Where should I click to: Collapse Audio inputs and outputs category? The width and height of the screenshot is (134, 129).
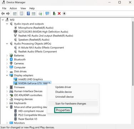(x=7, y=24)
